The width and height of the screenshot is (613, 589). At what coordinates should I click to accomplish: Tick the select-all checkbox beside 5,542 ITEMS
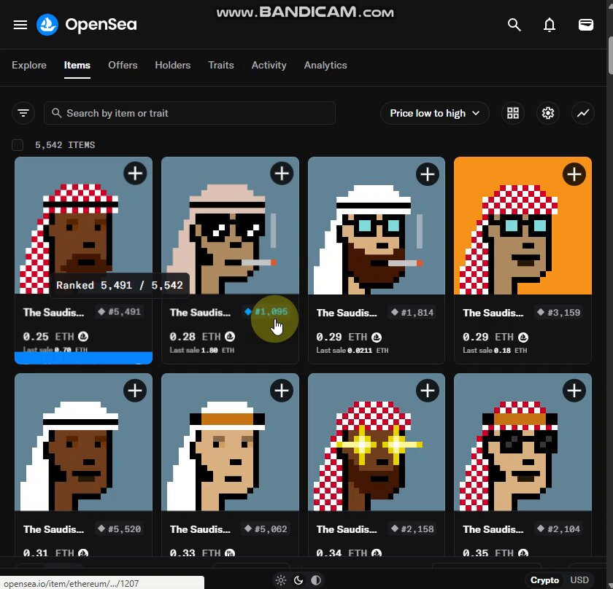(18, 145)
